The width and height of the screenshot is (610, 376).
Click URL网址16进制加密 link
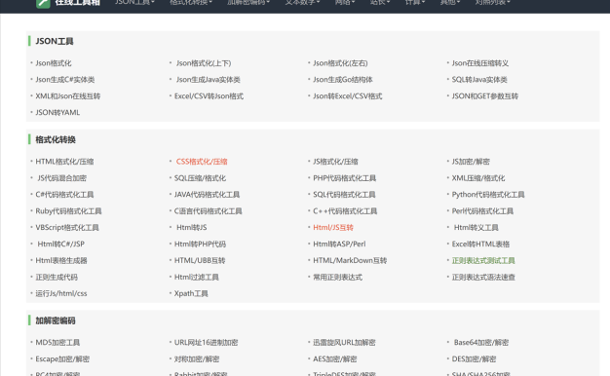(x=206, y=343)
